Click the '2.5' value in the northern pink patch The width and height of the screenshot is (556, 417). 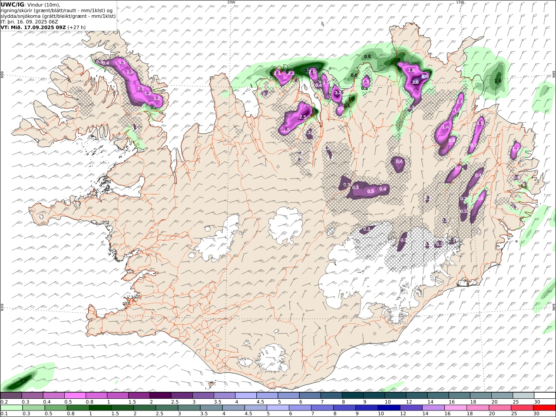pyautogui.click(x=303, y=117)
